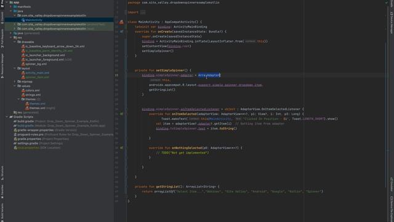
Task: Select MainActivity file in project tree
Action: [34, 20]
